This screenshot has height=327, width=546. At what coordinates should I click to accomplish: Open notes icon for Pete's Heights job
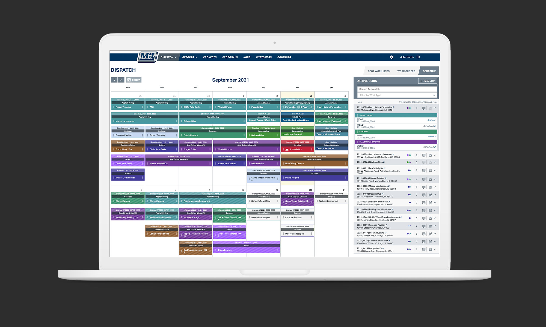(424, 171)
